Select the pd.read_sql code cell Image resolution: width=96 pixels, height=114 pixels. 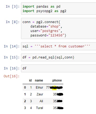(x=59, y=57)
